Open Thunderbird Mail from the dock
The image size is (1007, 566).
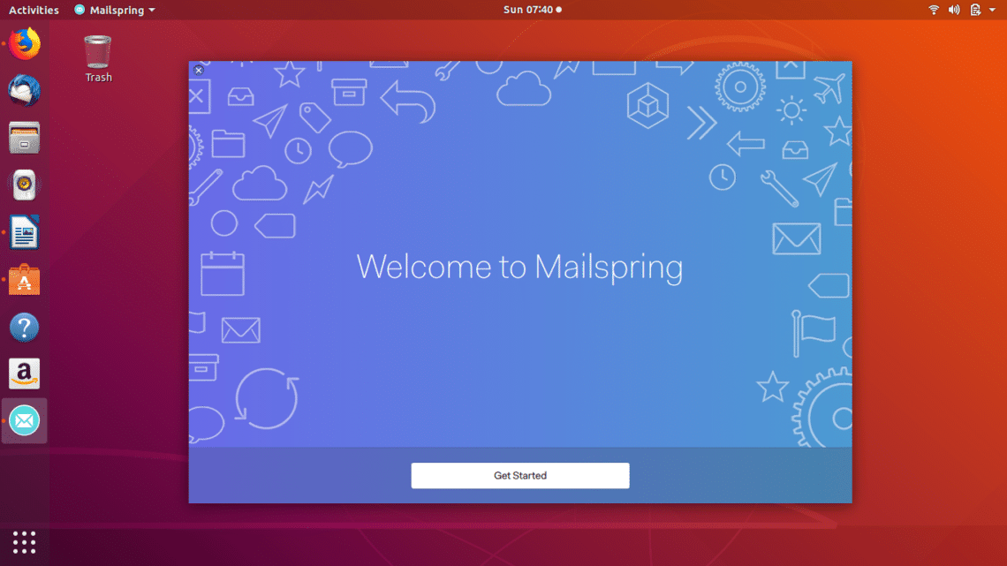pyautogui.click(x=25, y=90)
